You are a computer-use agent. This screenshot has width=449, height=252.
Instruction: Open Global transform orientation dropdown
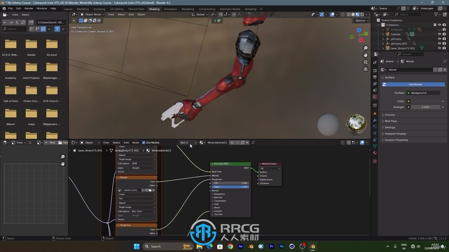click(200, 15)
